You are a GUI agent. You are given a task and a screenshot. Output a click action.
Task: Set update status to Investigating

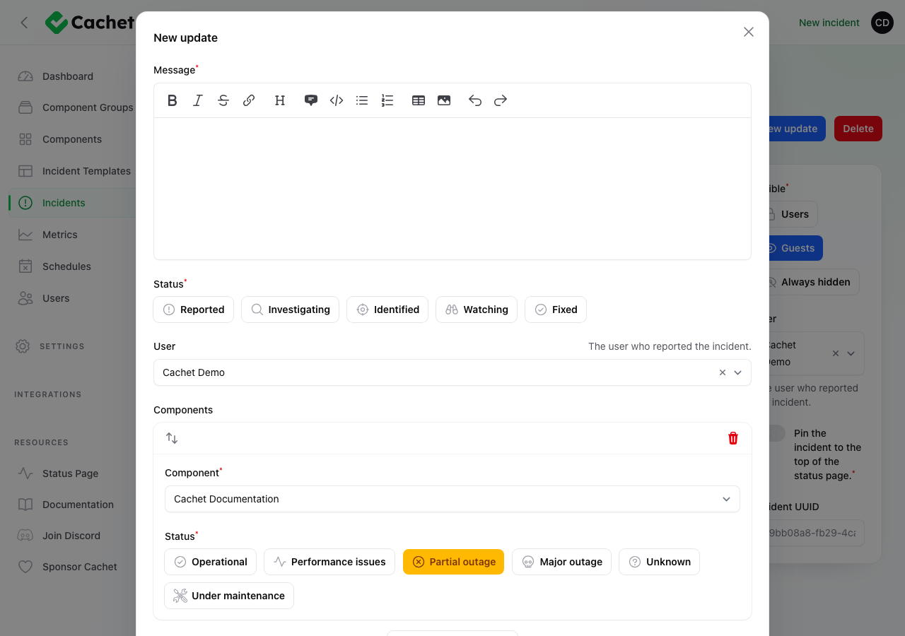(x=291, y=310)
